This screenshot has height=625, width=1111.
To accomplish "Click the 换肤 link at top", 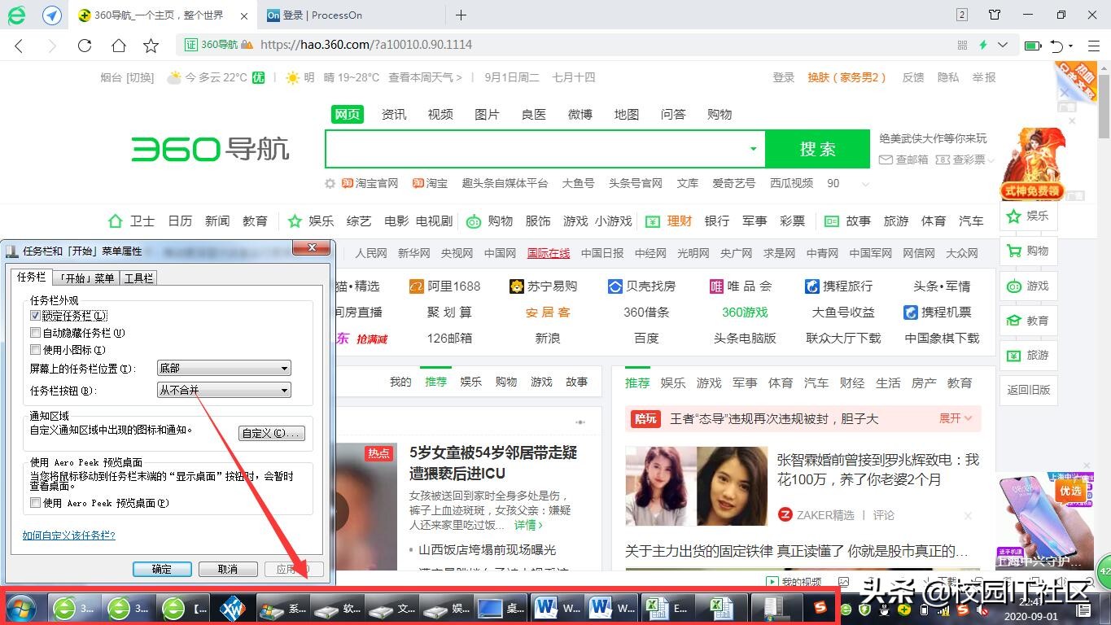I will (x=846, y=77).
